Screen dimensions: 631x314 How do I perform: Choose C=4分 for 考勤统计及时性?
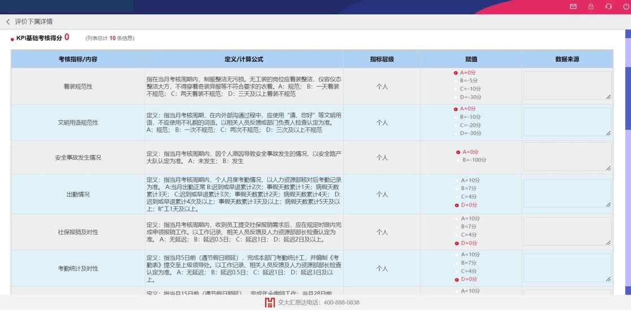coord(456,272)
